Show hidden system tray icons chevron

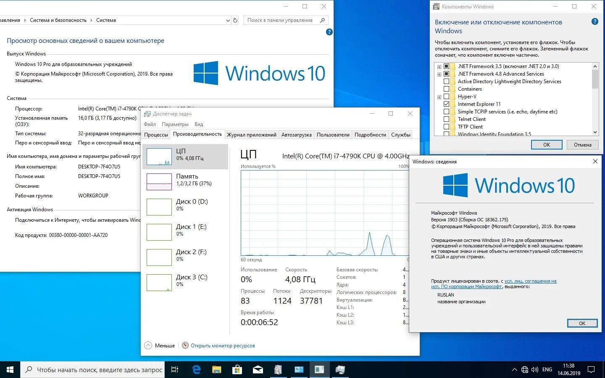coord(514,370)
